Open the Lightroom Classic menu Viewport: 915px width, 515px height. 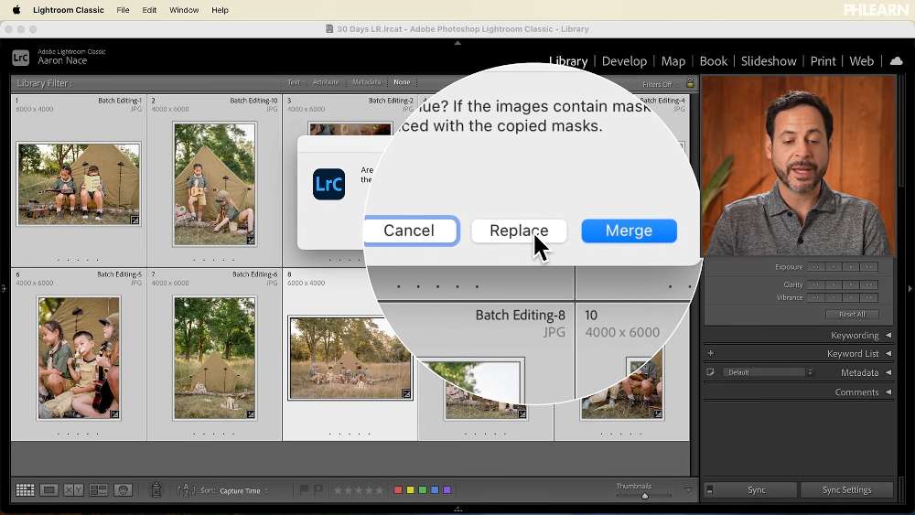point(69,10)
